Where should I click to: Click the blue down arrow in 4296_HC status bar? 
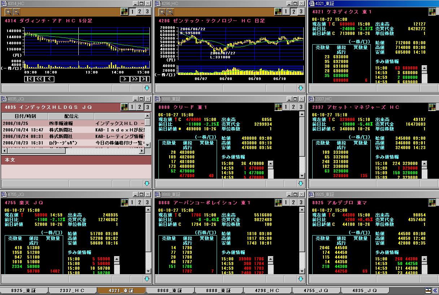(x=301, y=88)
